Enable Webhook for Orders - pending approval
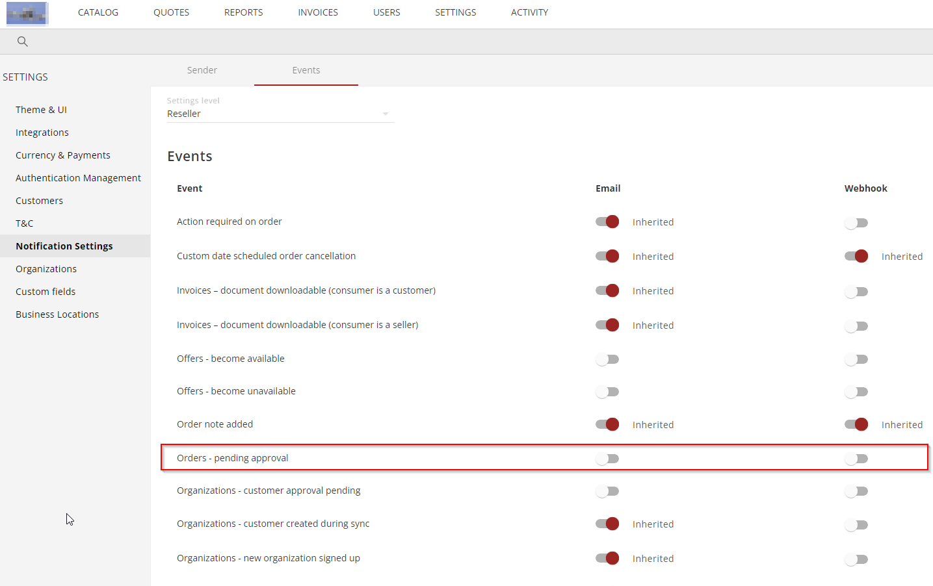 coord(856,458)
